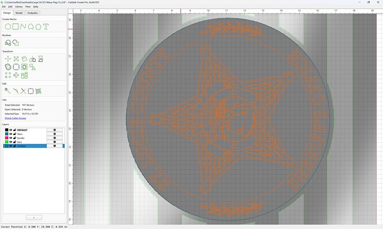Open the Align Vectors tool
Viewport: 383px width, 229px height.
32,67
